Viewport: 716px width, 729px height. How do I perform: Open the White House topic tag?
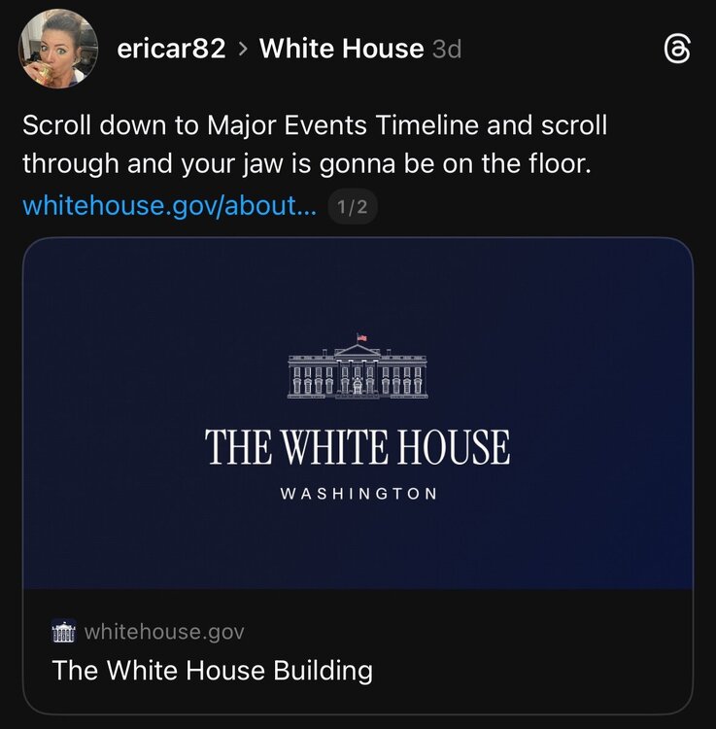tap(342, 49)
